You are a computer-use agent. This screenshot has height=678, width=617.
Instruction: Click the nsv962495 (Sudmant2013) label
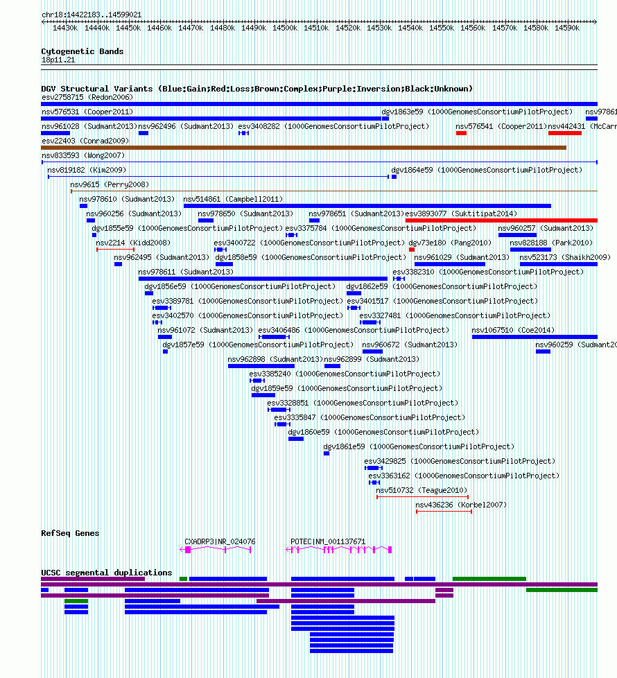[162, 258]
